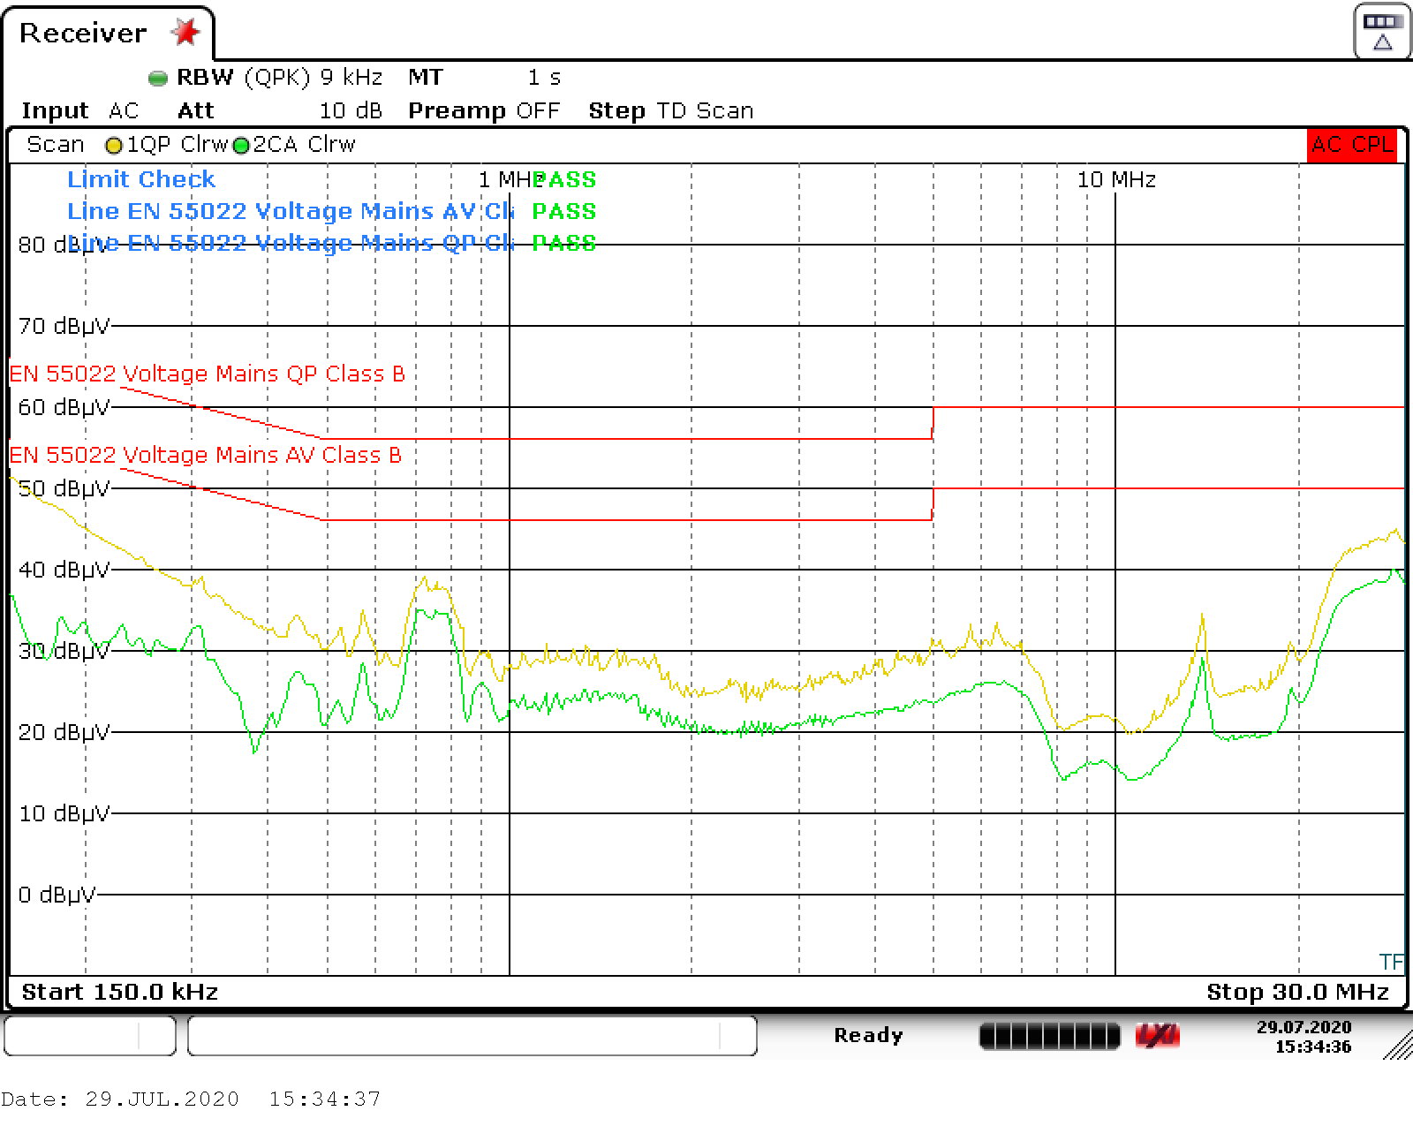The image size is (1413, 1141).
Task: Click the TF indicator in diagram corner
Action: pyautogui.click(x=1391, y=962)
